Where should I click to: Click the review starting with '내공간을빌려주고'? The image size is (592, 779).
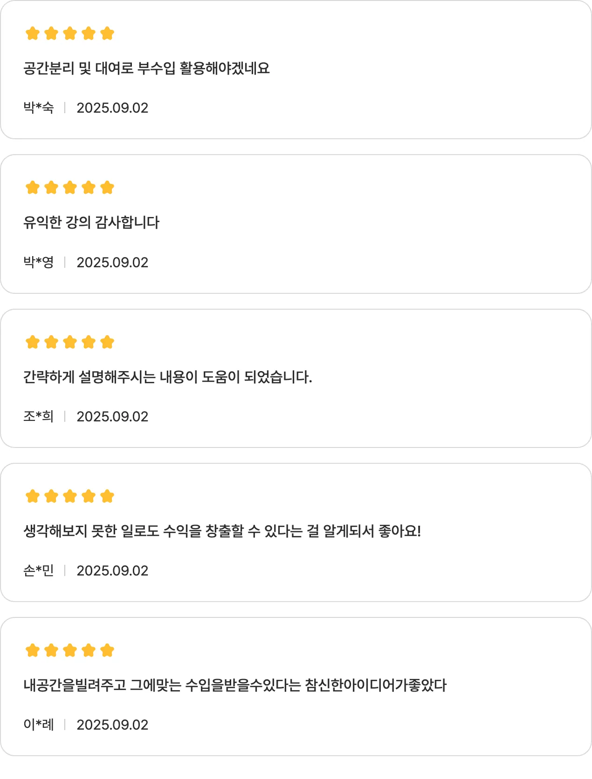click(235, 685)
